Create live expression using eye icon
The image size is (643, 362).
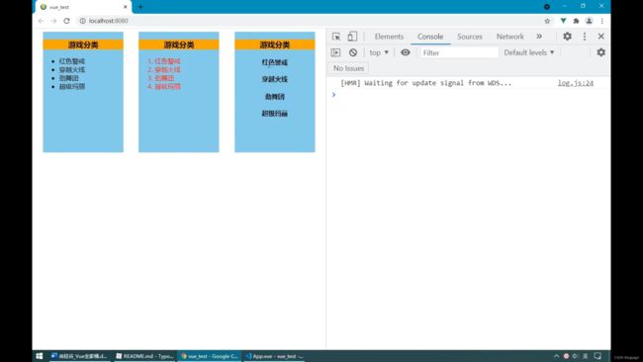pos(406,52)
